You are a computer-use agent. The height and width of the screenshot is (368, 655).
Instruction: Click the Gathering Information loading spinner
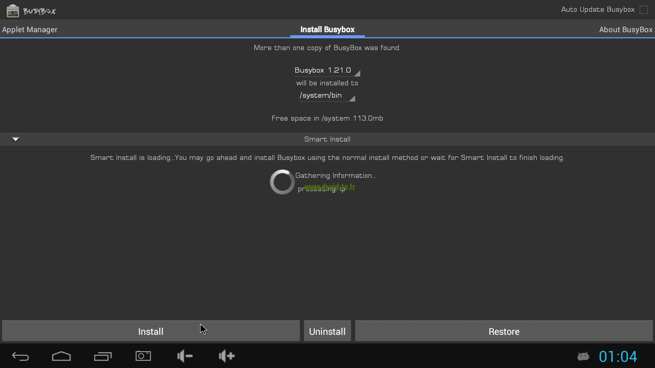(x=282, y=182)
